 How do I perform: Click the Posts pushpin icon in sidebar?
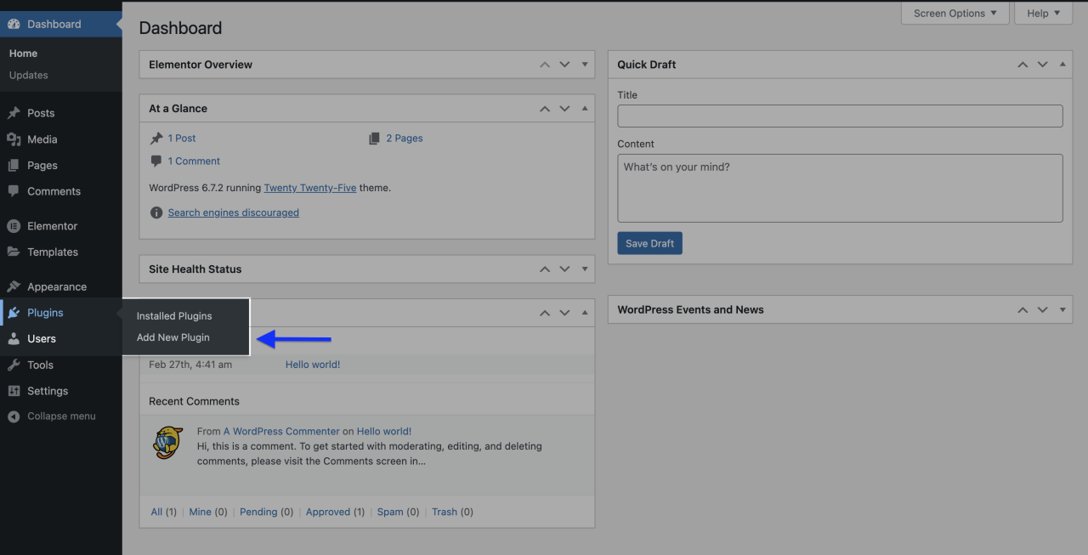tap(14, 113)
